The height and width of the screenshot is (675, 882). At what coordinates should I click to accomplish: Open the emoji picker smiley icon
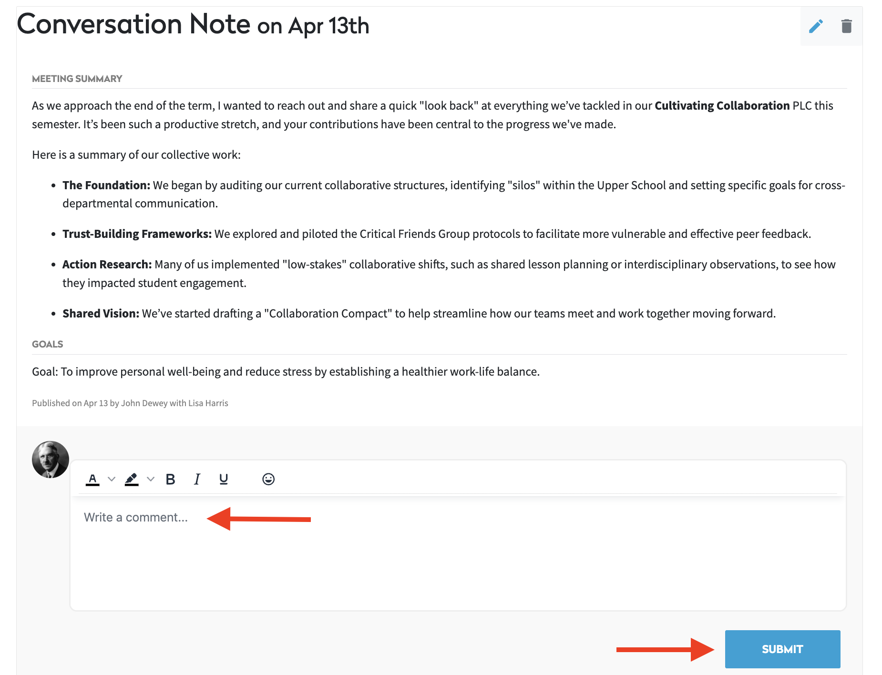(x=268, y=479)
